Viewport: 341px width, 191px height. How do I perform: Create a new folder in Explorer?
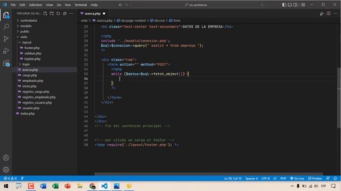(x=52, y=13)
